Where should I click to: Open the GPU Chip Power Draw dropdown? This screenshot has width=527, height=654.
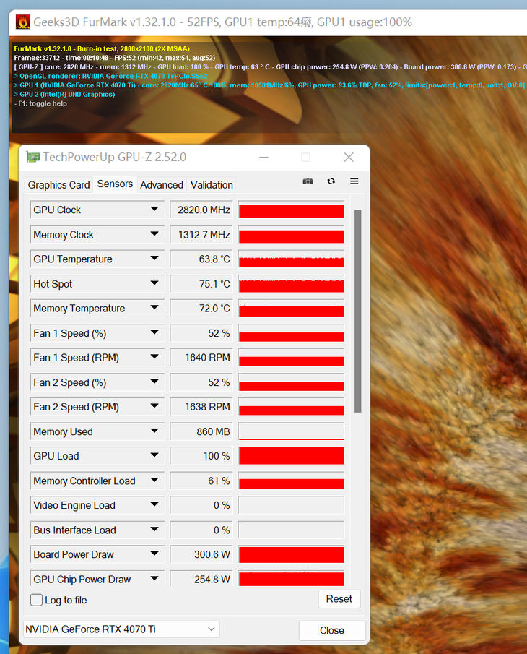point(154,579)
